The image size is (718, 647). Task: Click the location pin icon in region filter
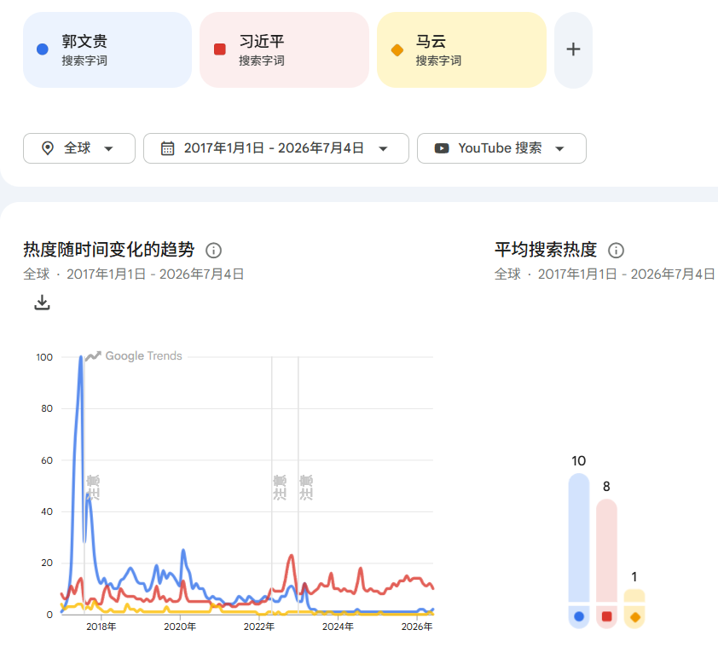coord(47,148)
